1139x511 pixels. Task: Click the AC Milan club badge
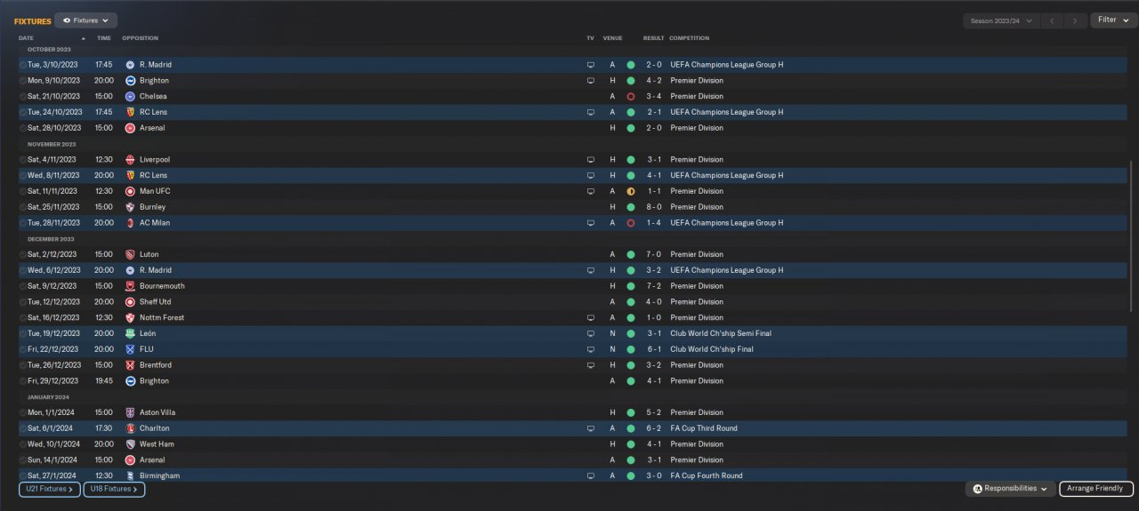point(130,223)
